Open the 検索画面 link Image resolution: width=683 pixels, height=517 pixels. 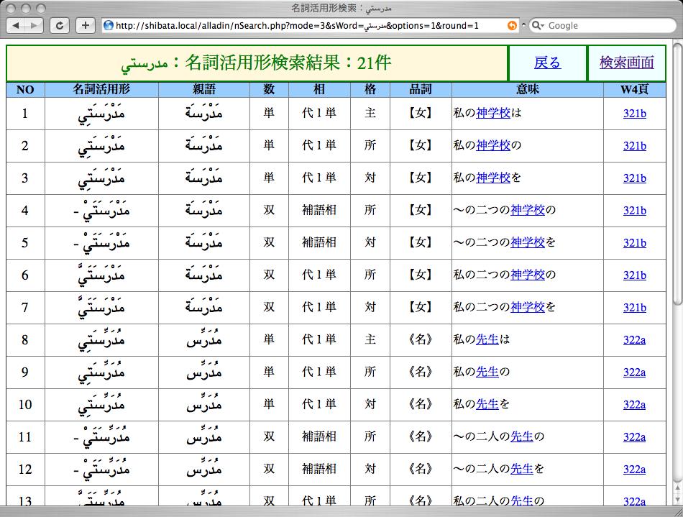(628, 63)
